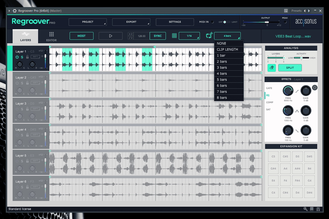Click the play button

(111, 36)
